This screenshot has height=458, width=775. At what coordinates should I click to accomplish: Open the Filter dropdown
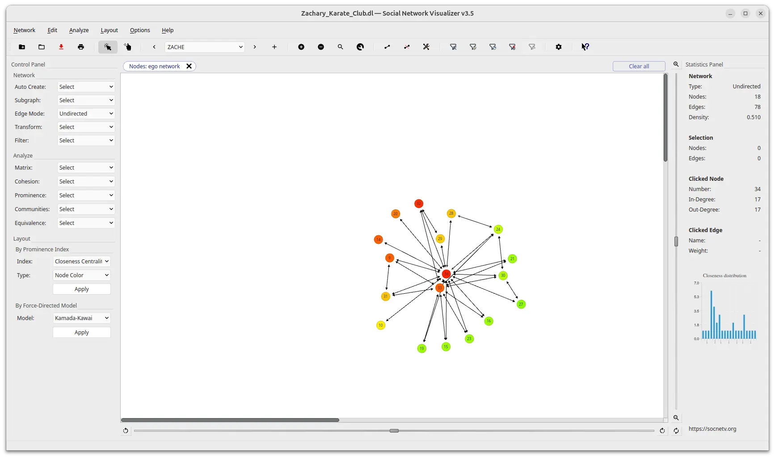pos(86,141)
